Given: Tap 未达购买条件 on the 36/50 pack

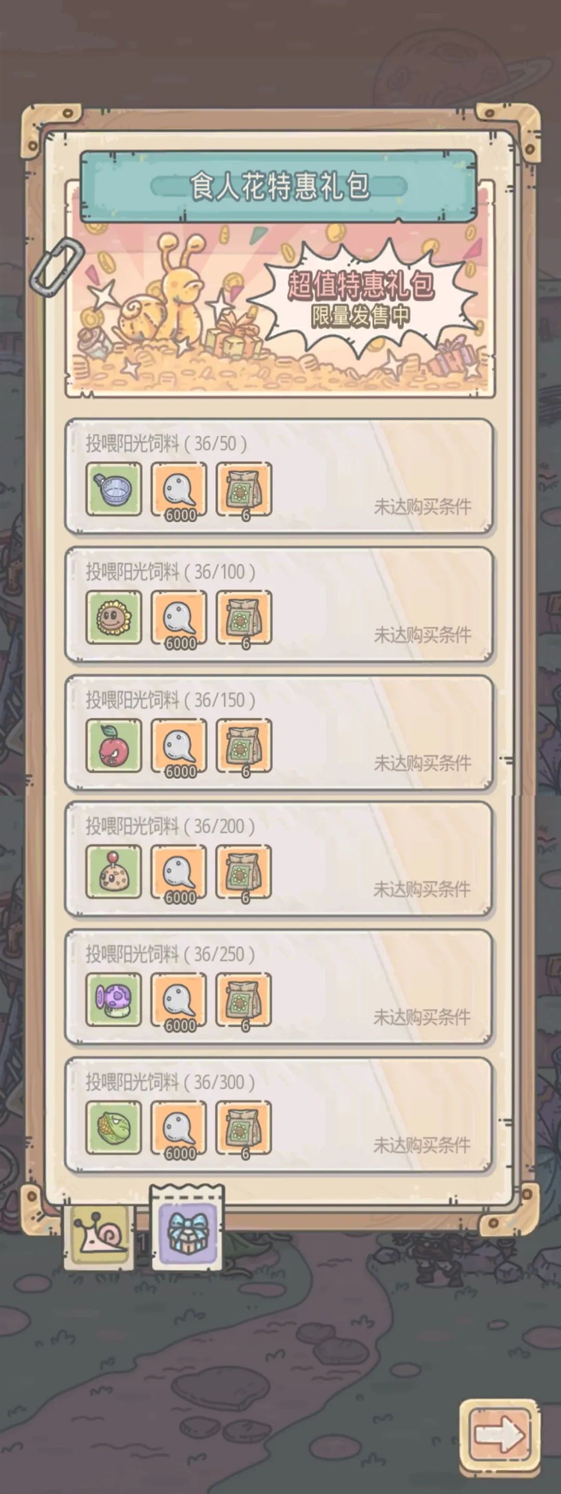Looking at the screenshot, I should point(422,506).
